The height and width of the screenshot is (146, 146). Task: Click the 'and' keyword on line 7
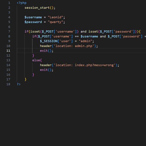click(x=84, y=31)
